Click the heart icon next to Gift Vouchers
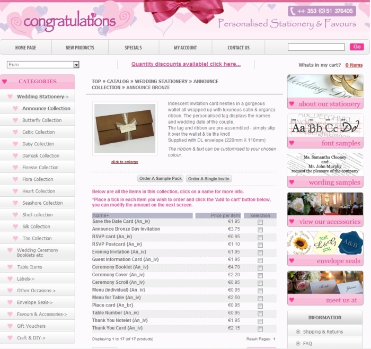This screenshot has width=371, height=349. point(10,326)
